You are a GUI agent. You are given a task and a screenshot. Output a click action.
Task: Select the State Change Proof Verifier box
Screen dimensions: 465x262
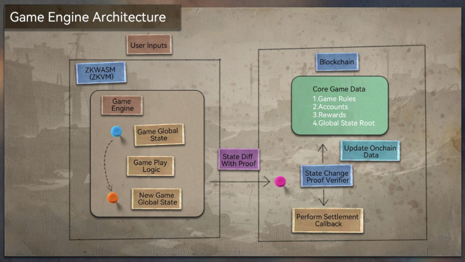coord(327,177)
